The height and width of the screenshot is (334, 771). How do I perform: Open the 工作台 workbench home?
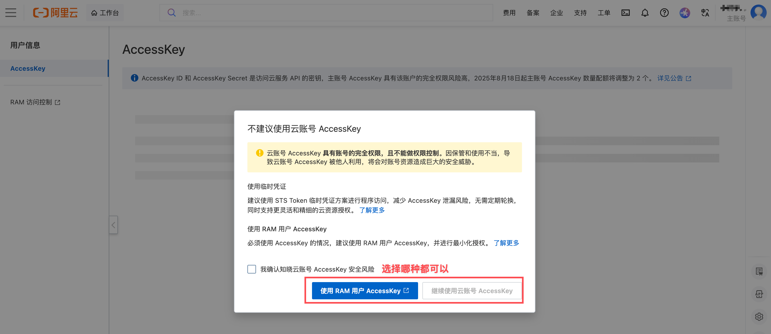tap(105, 13)
